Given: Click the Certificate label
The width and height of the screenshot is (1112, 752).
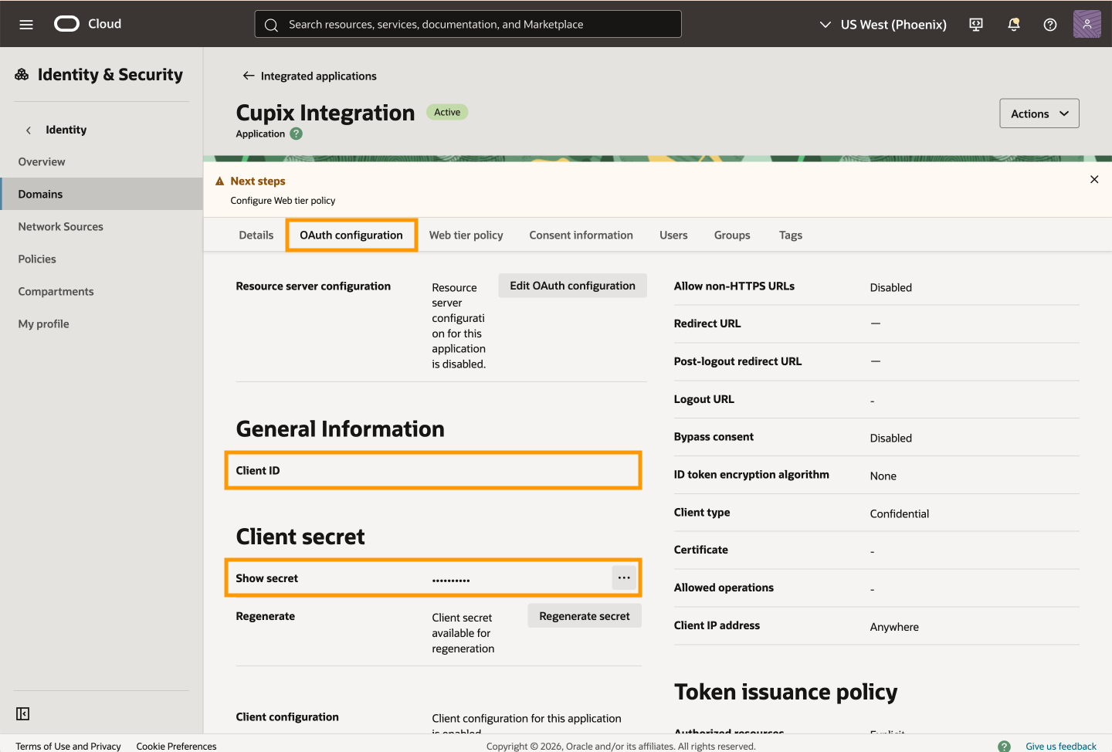Looking at the screenshot, I should [x=701, y=550].
